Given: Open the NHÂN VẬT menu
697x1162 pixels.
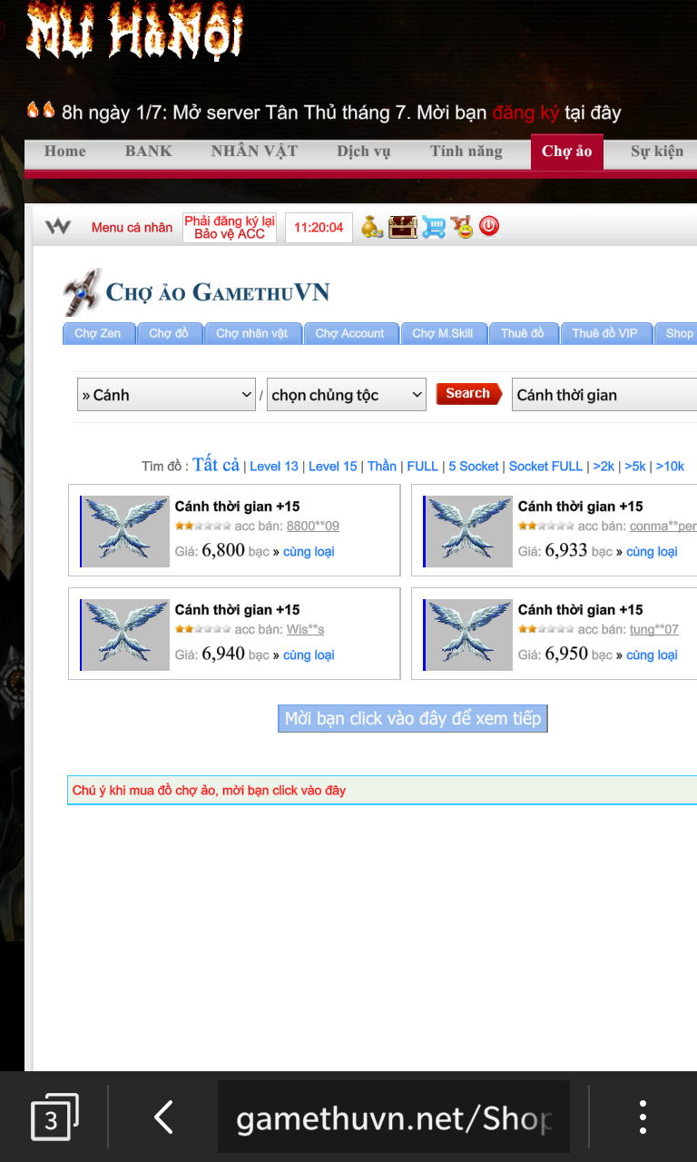Looking at the screenshot, I should click(x=254, y=152).
